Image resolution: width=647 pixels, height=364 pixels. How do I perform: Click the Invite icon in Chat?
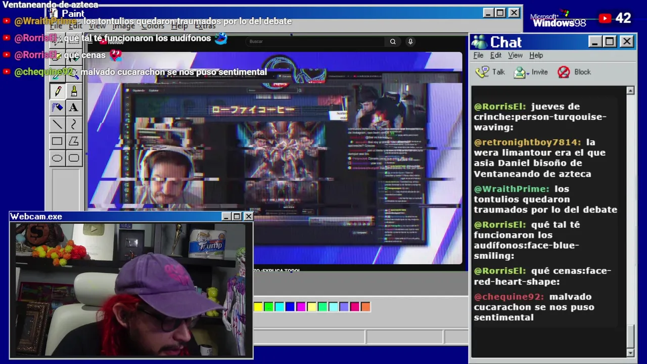point(521,72)
